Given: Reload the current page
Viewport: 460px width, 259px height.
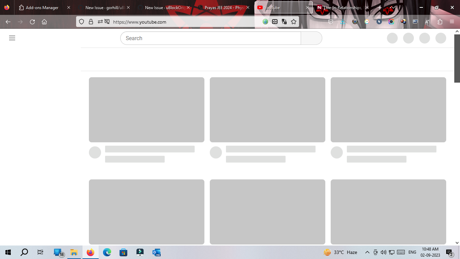Looking at the screenshot, I should 32,21.
